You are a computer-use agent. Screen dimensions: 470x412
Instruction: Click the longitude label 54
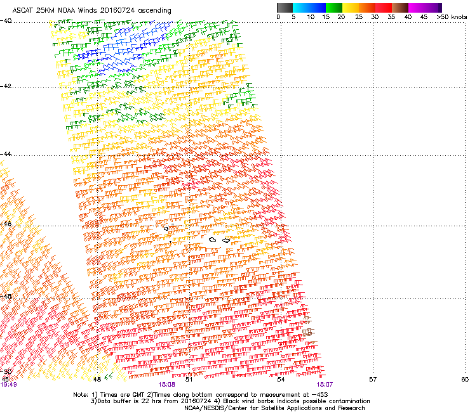[x=281, y=380]
